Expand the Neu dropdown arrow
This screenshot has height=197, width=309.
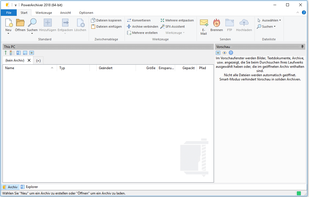[8, 34]
